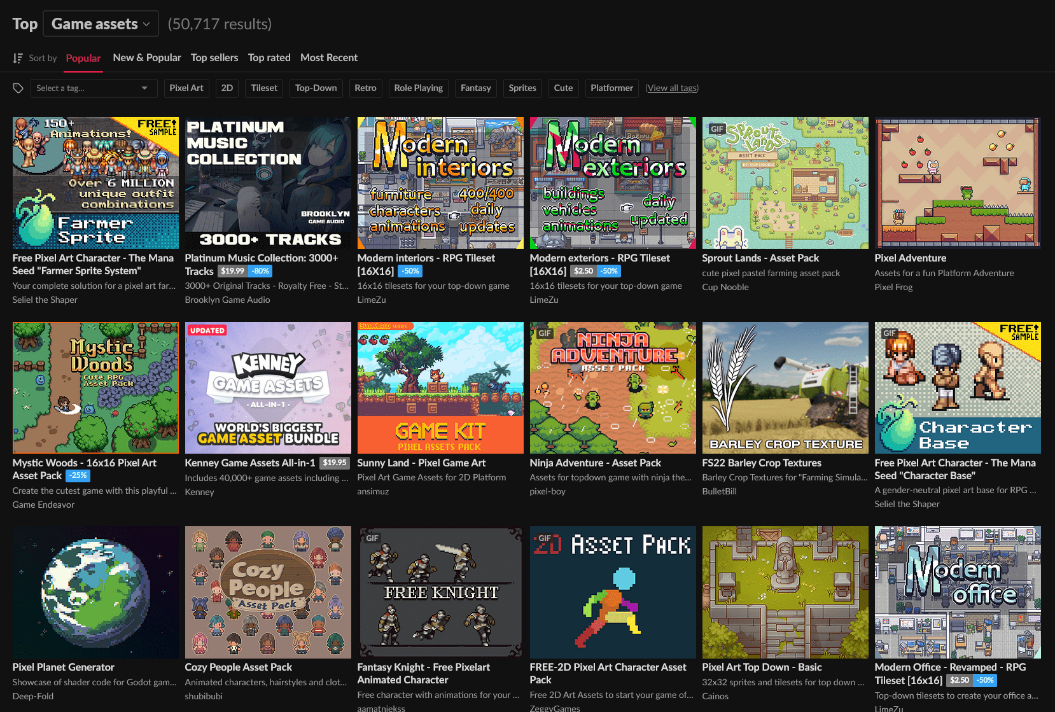The image size is (1055, 712).
Task: Visit author pixel-boy
Action: 548,491
